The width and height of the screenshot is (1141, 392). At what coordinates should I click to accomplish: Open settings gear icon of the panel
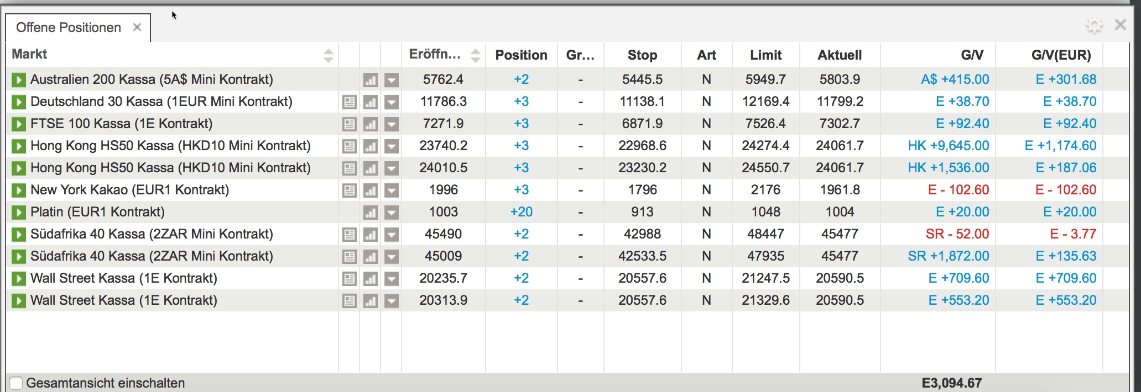tap(1093, 26)
